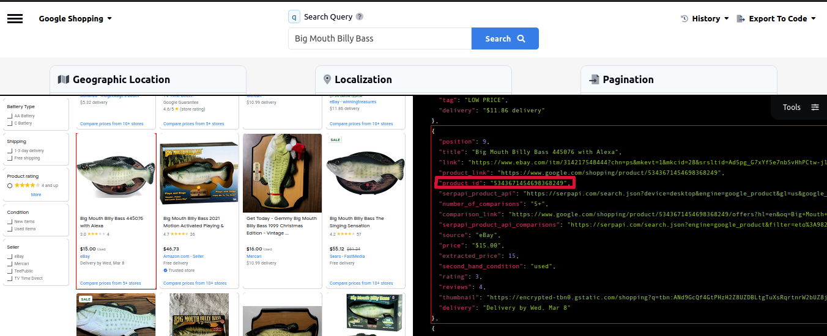Viewport: 827px width, 336px height.
Task: Select the 4 and up rating option
Action: 10,186
